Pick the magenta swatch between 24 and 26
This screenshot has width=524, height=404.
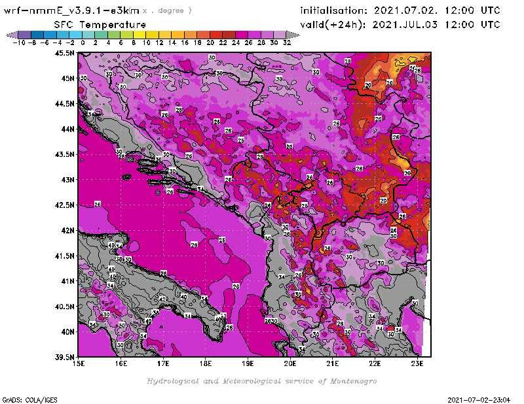point(242,35)
